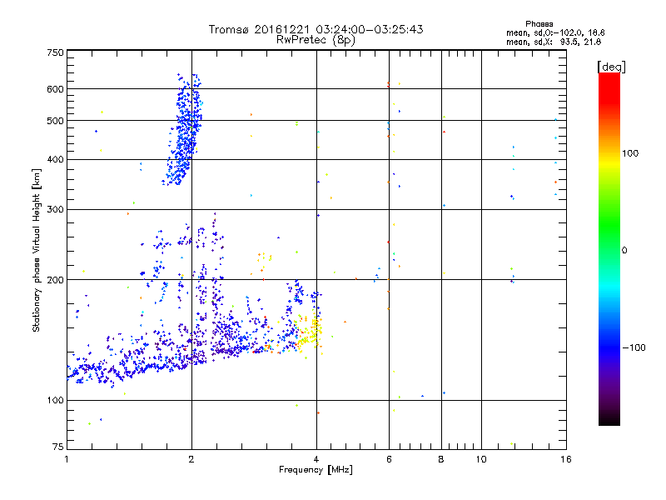Click the 'Frequency [MHz]' axis title

[316, 470]
